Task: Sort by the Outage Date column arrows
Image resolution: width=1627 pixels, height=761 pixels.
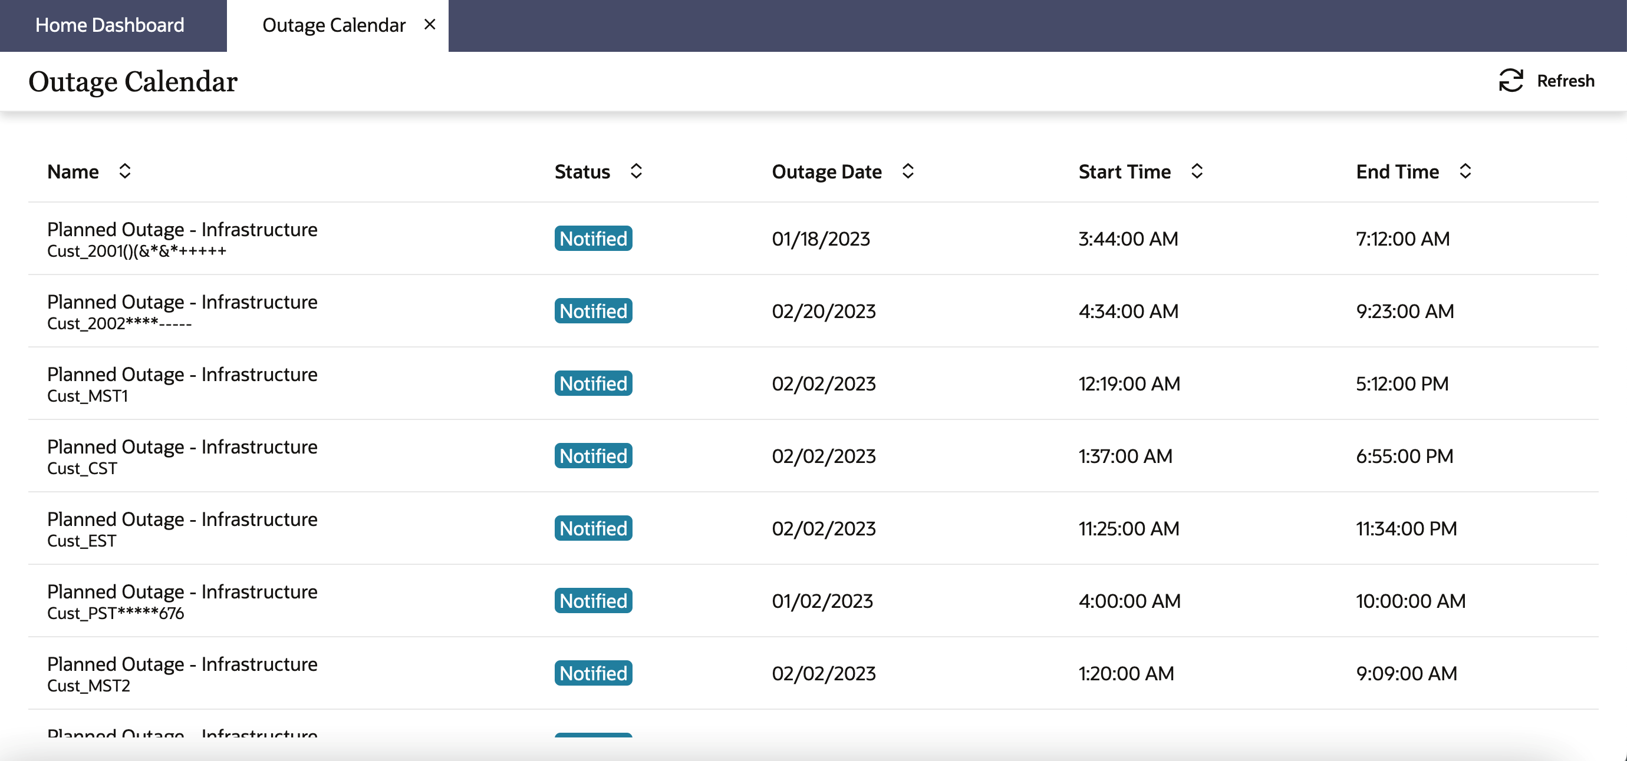Action: click(908, 171)
